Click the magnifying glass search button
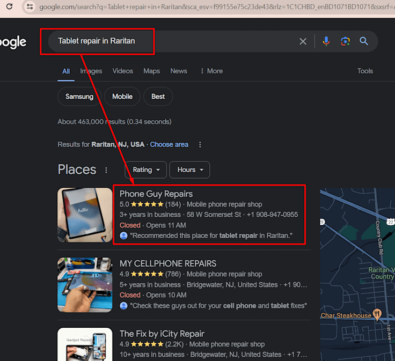The height and width of the screenshot is (361, 395). tap(363, 41)
